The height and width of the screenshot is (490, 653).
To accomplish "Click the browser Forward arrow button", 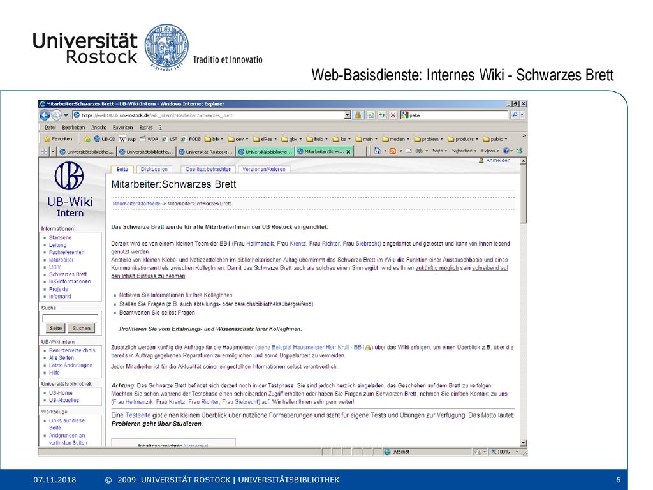I will [56, 115].
